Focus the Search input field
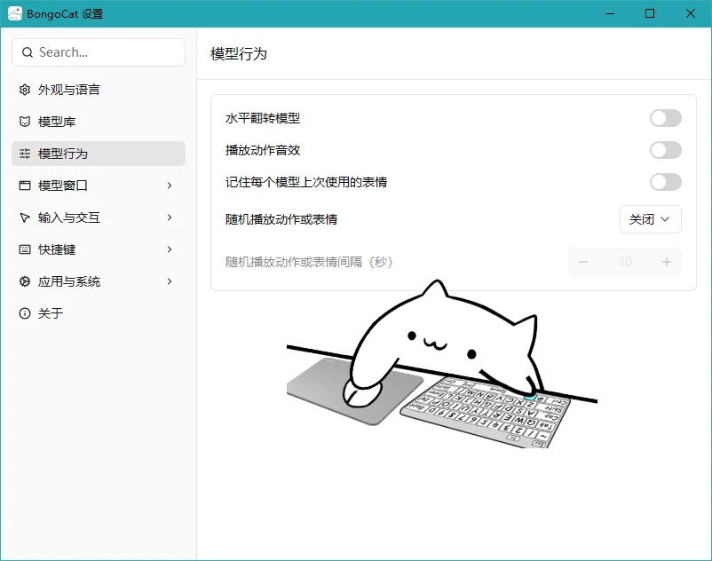Viewport: 712px width, 561px height. [99, 52]
